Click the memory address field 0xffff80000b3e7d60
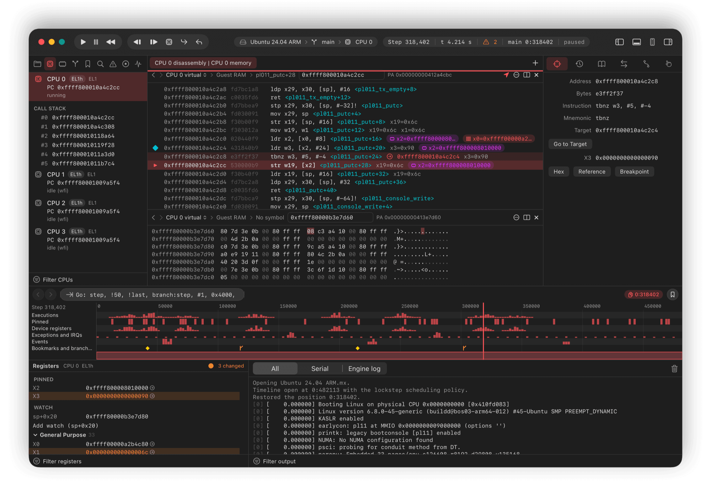The image size is (711, 496). (330, 217)
